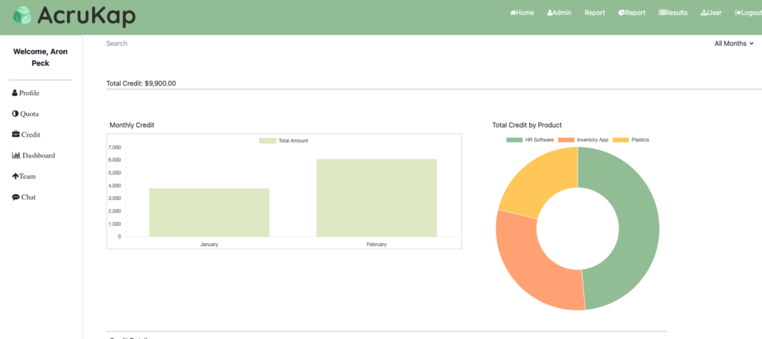This screenshot has width=762, height=339.
Task: Open the All Months dropdown
Action: tap(734, 44)
